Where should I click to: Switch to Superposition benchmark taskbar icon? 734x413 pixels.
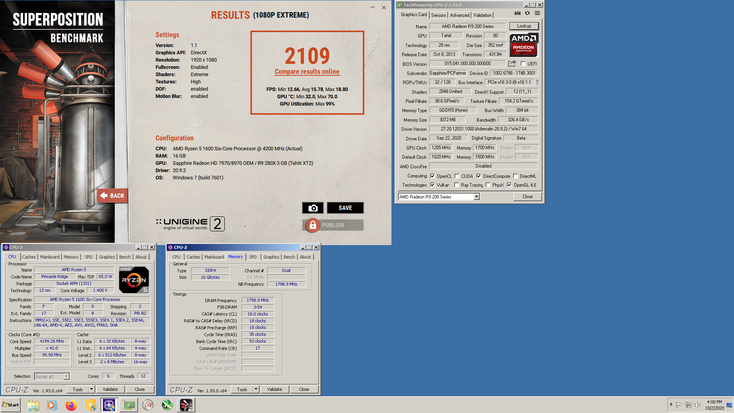pyautogui.click(x=186, y=405)
